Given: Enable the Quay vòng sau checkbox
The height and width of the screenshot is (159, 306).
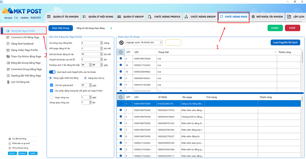Looking at the screenshot, I should click(x=52, y=97).
